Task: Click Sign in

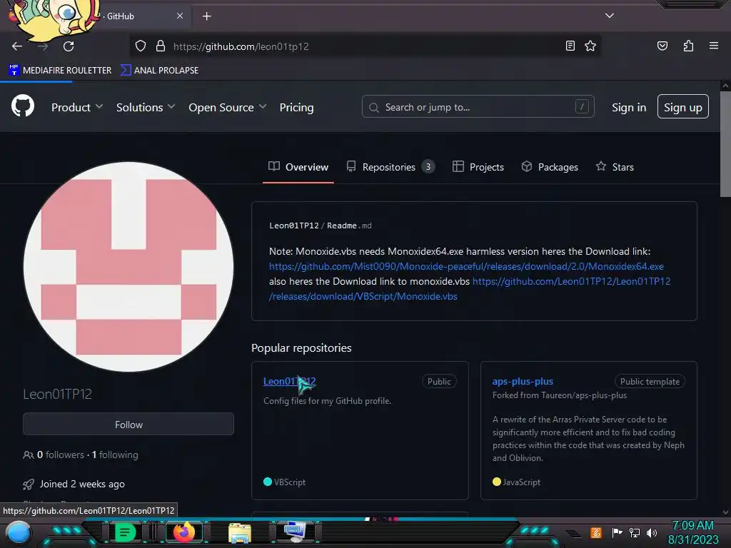Action: [x=629, y=107]
